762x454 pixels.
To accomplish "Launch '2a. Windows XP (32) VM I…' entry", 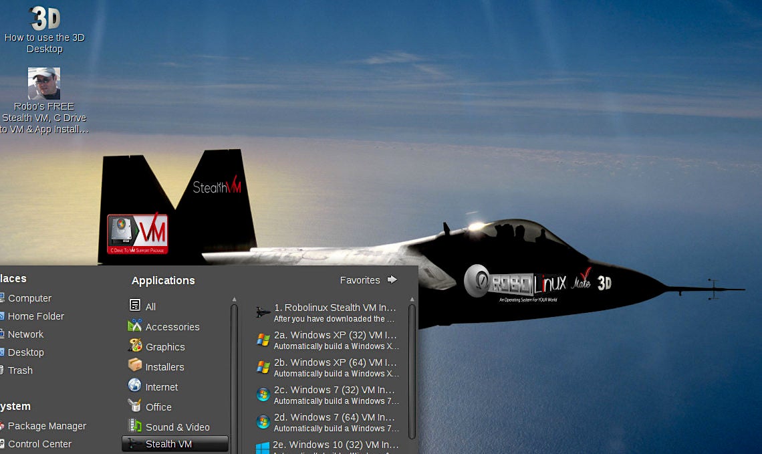I will coord(328,340).
